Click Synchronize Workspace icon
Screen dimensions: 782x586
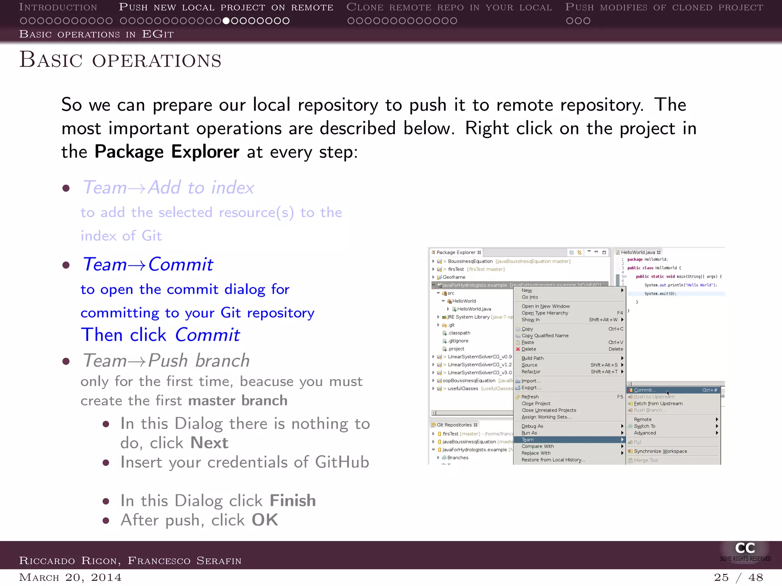[630, 451]
